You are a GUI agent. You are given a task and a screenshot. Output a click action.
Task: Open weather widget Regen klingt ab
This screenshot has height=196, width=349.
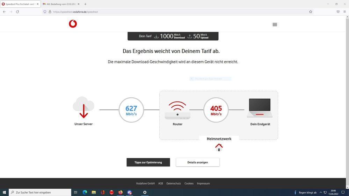coord(305,193)
